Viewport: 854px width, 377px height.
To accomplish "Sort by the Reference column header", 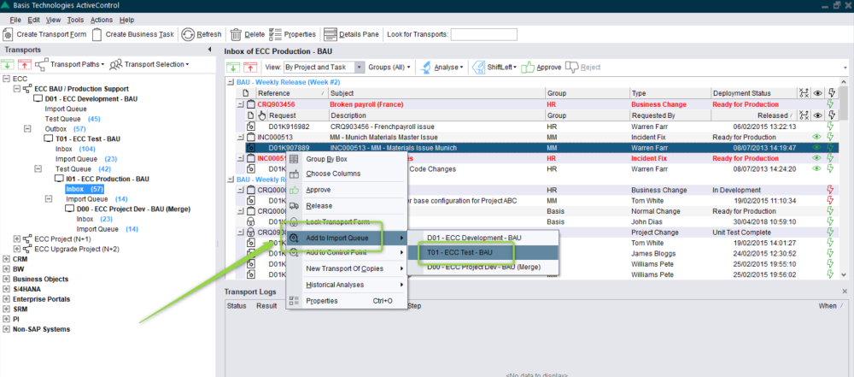I will point(292,93).
